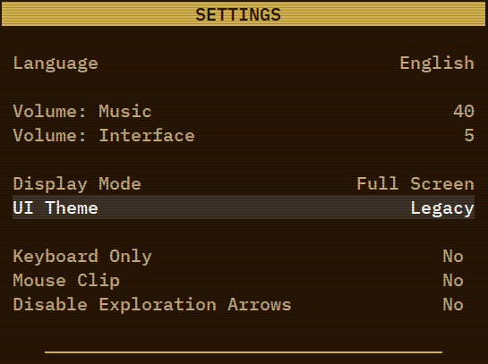The width and height of the screenshot is (488, 364).
Task: Click the yellow divider line at bottom
Action: 244,352
